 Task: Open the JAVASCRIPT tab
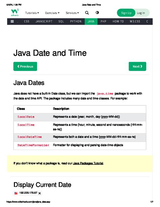click(x=44, y=22)
